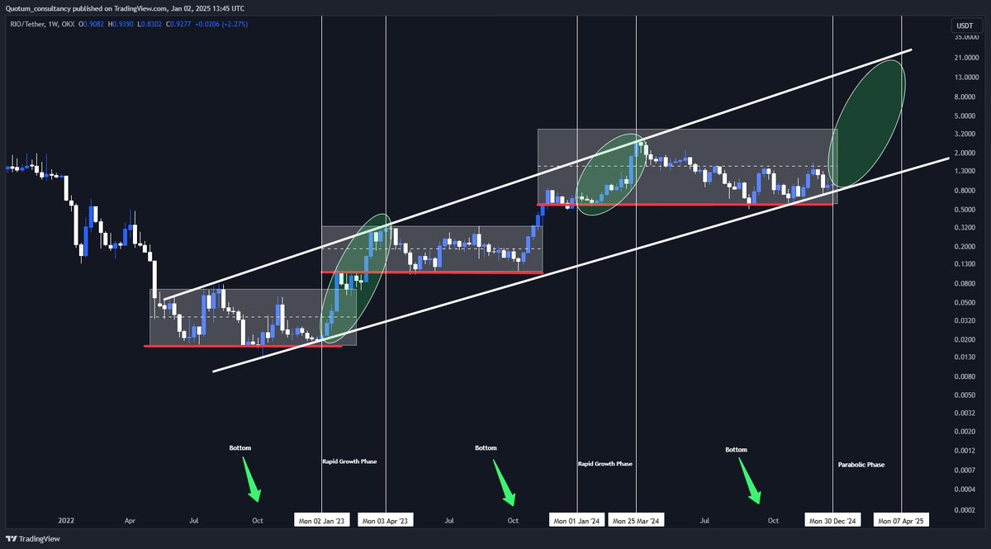This screenshot has height=549, width=991.
Task: Select the Bottom label above Oct 2023
Action: (486, 448)
